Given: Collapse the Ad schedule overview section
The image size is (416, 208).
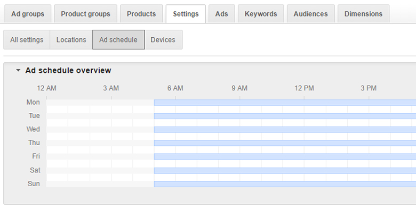Looking at the screenshot, I should 18,70.
